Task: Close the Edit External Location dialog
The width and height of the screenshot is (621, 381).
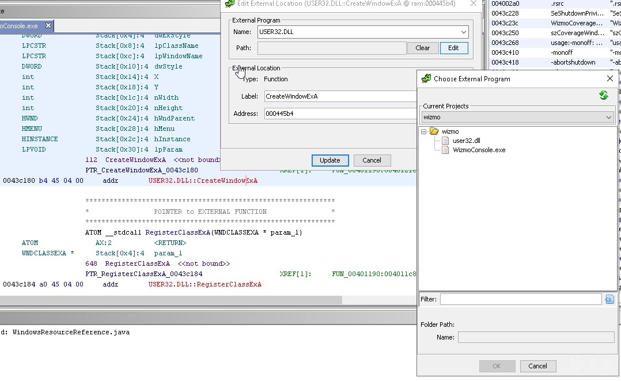Action: pos(474,3)
